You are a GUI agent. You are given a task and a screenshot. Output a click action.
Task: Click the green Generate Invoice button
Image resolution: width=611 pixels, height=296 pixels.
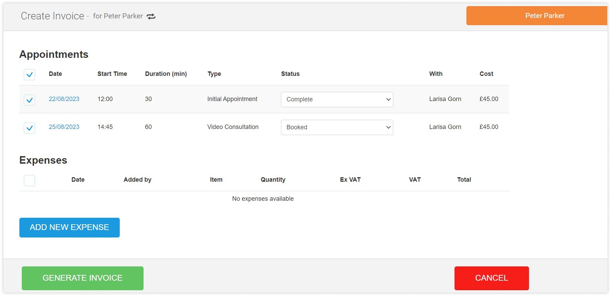coord(83,278)
